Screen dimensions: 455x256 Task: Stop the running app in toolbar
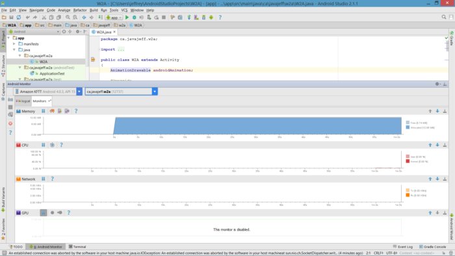pos(164,18)
